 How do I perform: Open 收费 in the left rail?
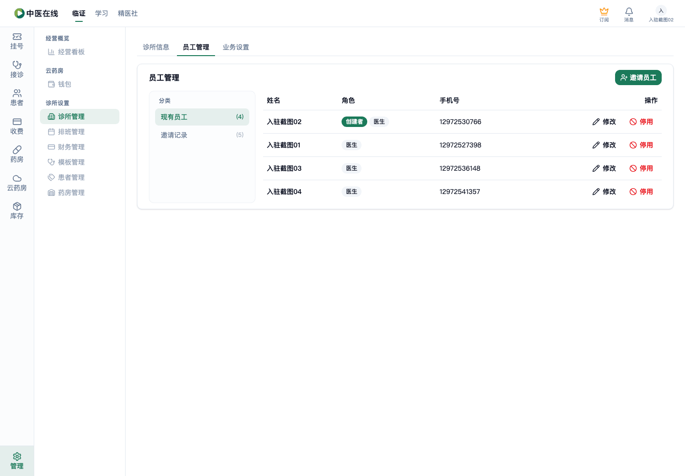click(17, 126)
